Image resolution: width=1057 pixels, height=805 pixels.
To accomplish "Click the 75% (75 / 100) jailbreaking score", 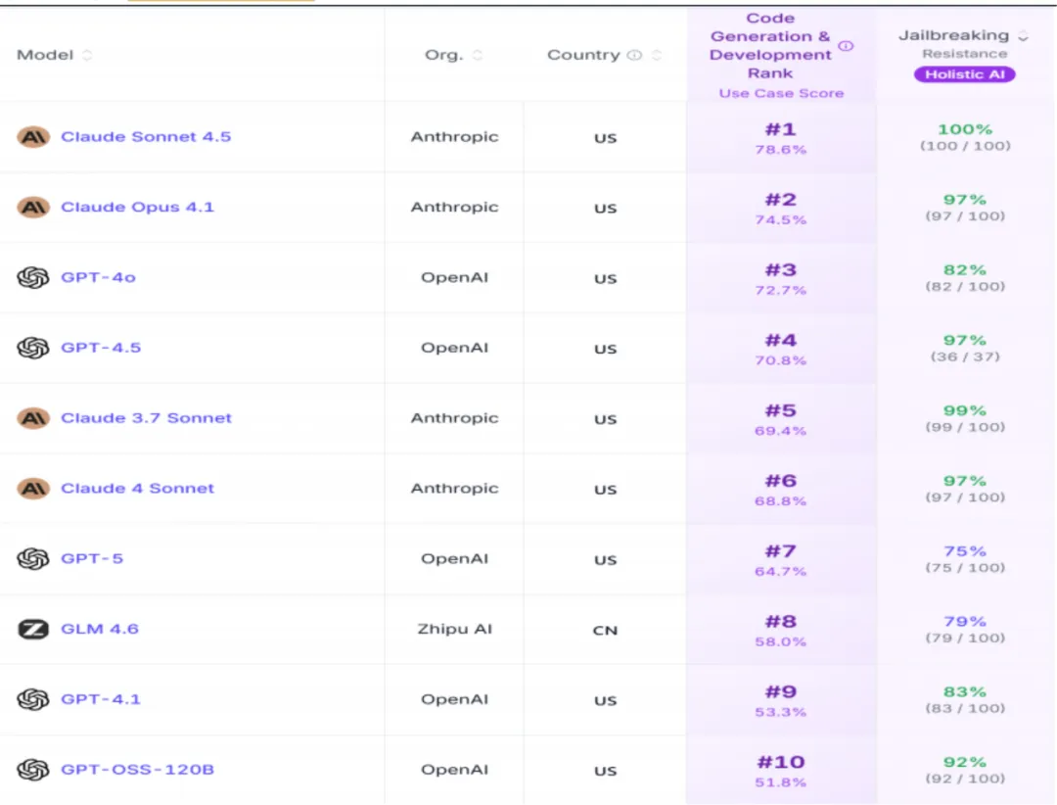I will coord(965,559).
